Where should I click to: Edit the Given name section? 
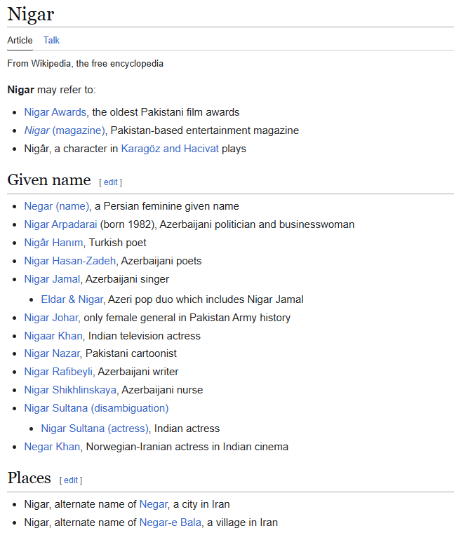coord(111,182)
